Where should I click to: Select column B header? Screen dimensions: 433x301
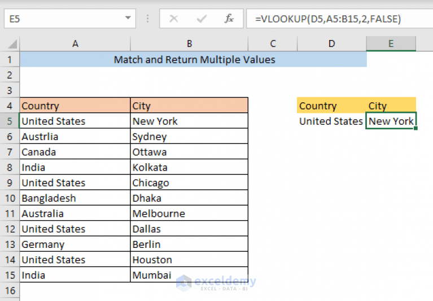(x=189, y=43)
